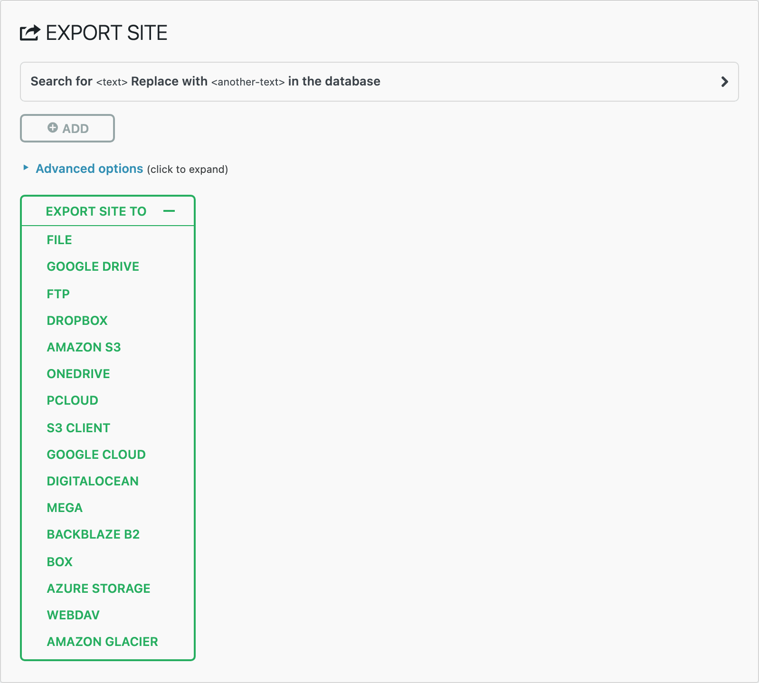The image size is (759, 683).
Task: Click the ADD button
Action: (67, 128)
